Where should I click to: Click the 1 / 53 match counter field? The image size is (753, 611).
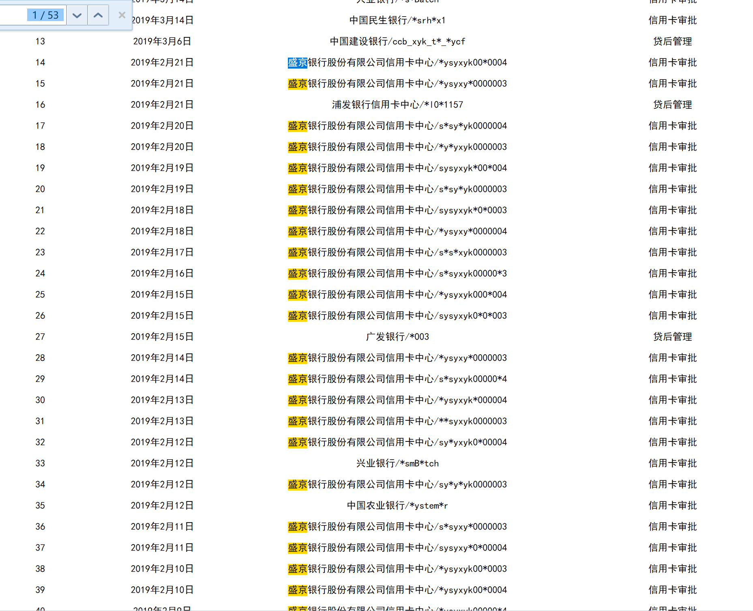coord(45,15)
